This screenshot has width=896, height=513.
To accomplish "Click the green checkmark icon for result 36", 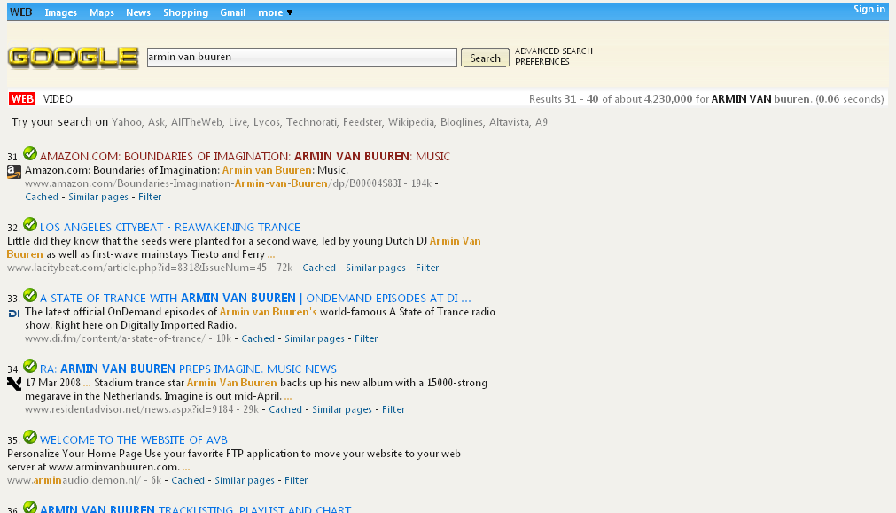I will coord(30,507).
